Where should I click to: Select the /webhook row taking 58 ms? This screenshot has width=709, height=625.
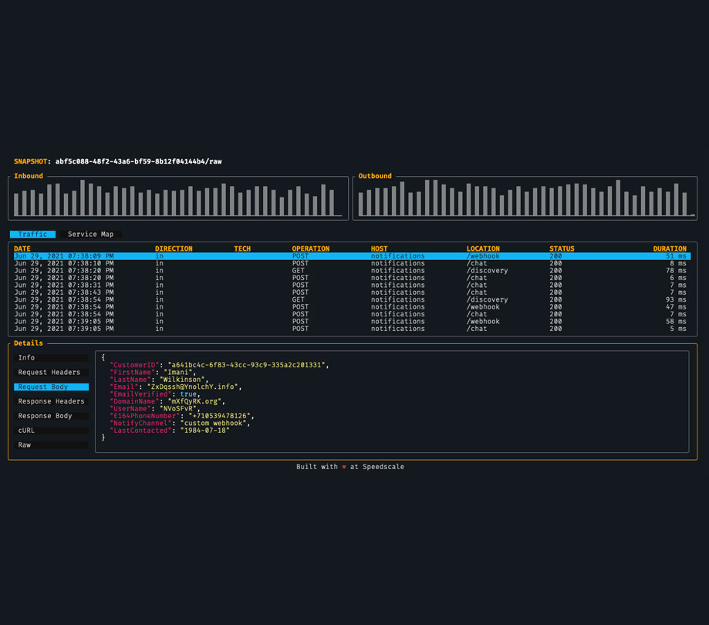pos(353,322)
